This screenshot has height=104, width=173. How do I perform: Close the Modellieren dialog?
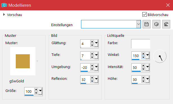pos(168,5)
